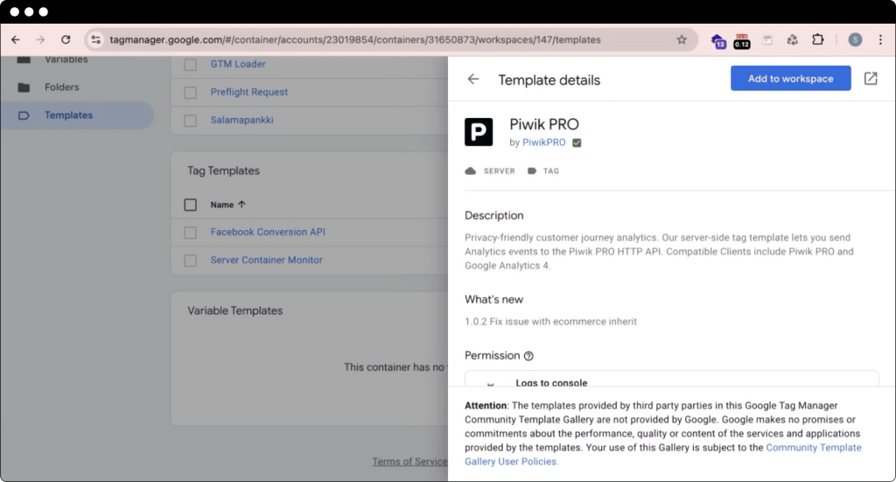This screenshot has width=896, height=482.
Task: Open the Chrome three-dot menu
Action: [880, 39]
